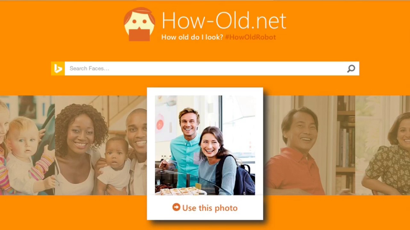This screenshot has width=410, height=230.
Task: Click the 'How old do I look?' tagline
Action: (x=192, y=37)
